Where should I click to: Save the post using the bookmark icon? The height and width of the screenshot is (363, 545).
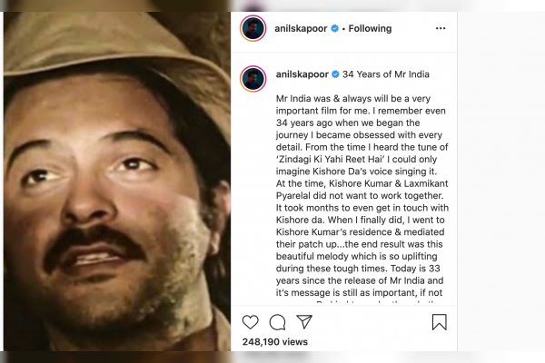(440, 322)
